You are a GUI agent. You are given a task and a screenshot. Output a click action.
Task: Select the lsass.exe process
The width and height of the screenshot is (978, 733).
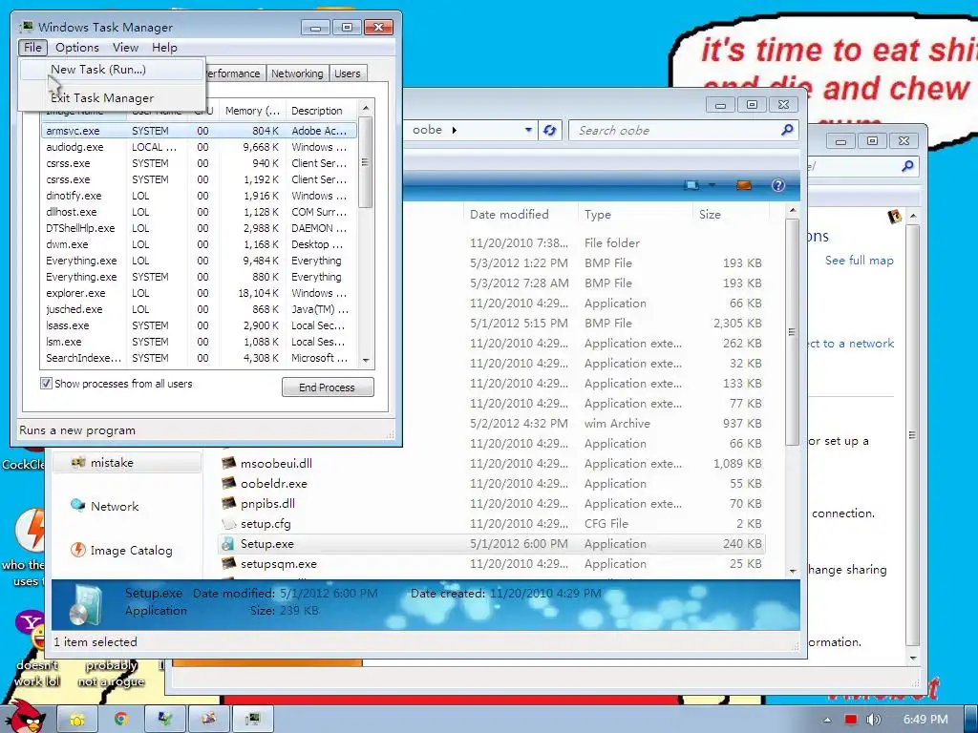199,325
